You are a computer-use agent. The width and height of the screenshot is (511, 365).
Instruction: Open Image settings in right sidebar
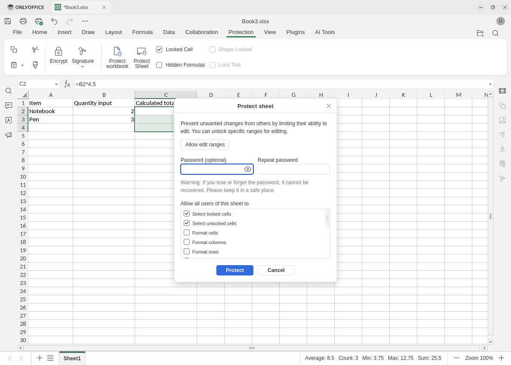(x=502, y=120)
